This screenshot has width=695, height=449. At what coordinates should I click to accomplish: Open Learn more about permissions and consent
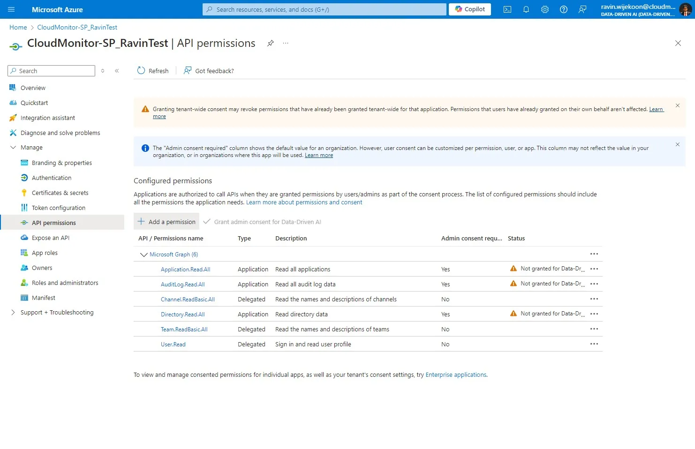[x=304, y=202]
